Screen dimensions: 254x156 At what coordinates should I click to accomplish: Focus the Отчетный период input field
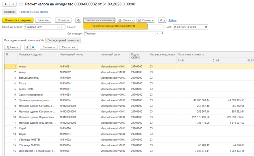[x=40, y=27]
